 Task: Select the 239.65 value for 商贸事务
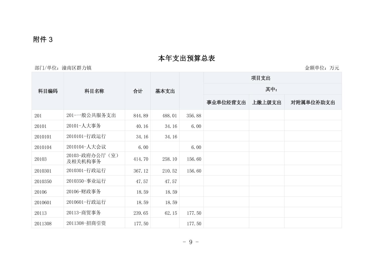tap(141, 213)
